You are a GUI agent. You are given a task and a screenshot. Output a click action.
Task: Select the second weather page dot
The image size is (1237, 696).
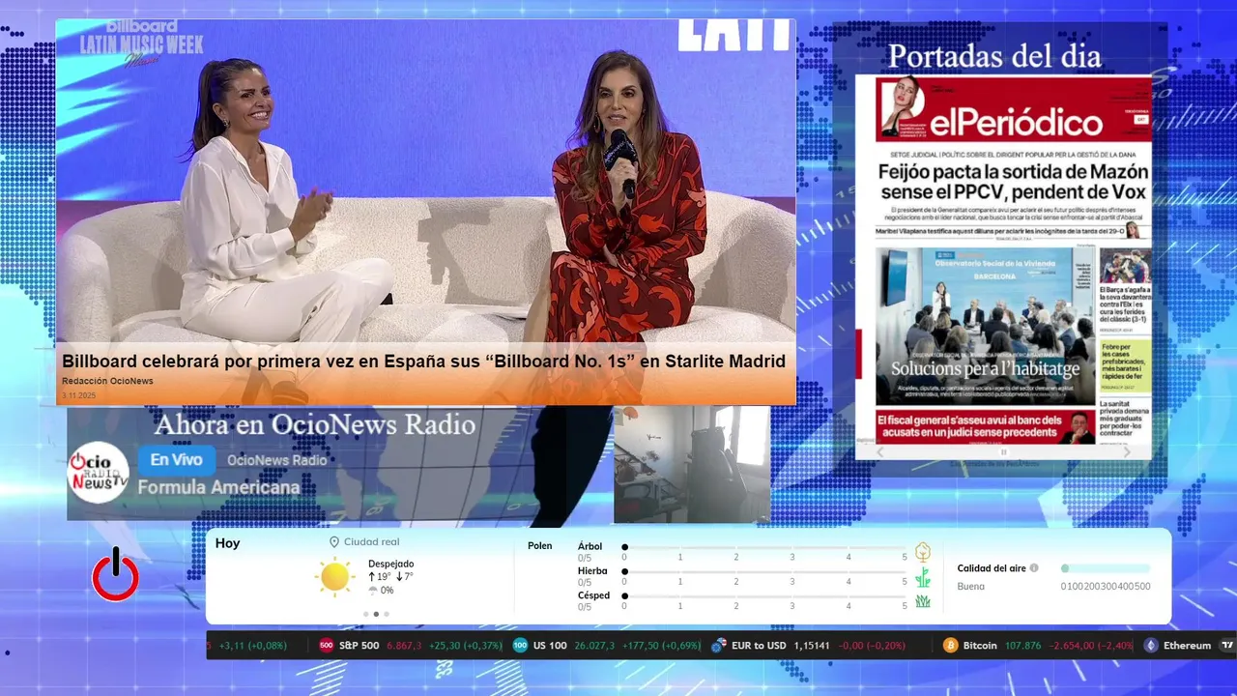coord(376,614)
